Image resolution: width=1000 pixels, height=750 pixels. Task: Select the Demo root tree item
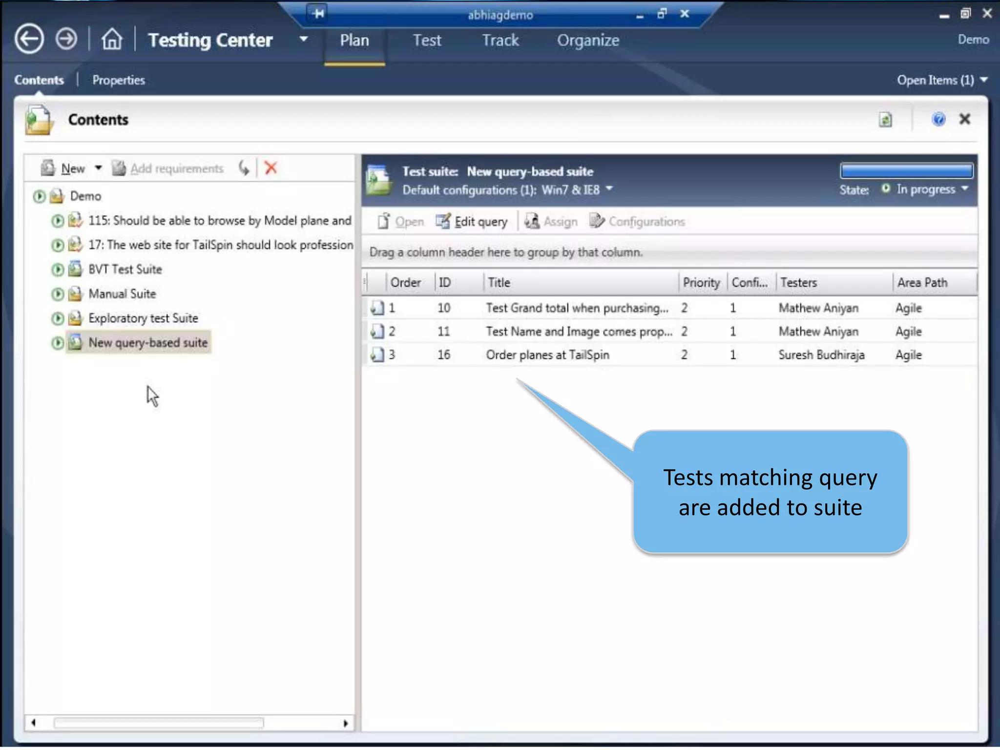[x=85, y=196]
